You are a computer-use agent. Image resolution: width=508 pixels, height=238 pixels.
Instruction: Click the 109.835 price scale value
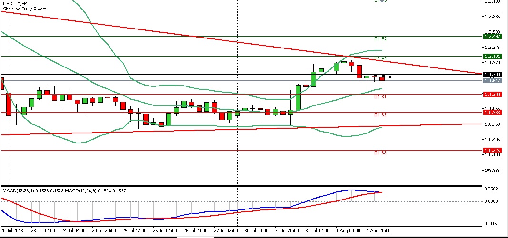click(x=492, y=171)
